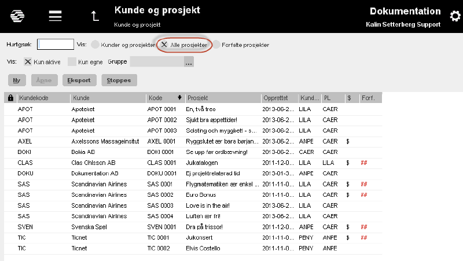Select the SAS 0001 code cell
The width and height of the screenshot is (463, 261).
(x=160, y=184)
